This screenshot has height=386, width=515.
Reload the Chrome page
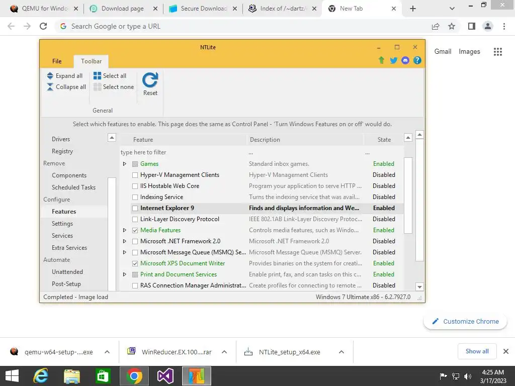click(x=43, y=26)
